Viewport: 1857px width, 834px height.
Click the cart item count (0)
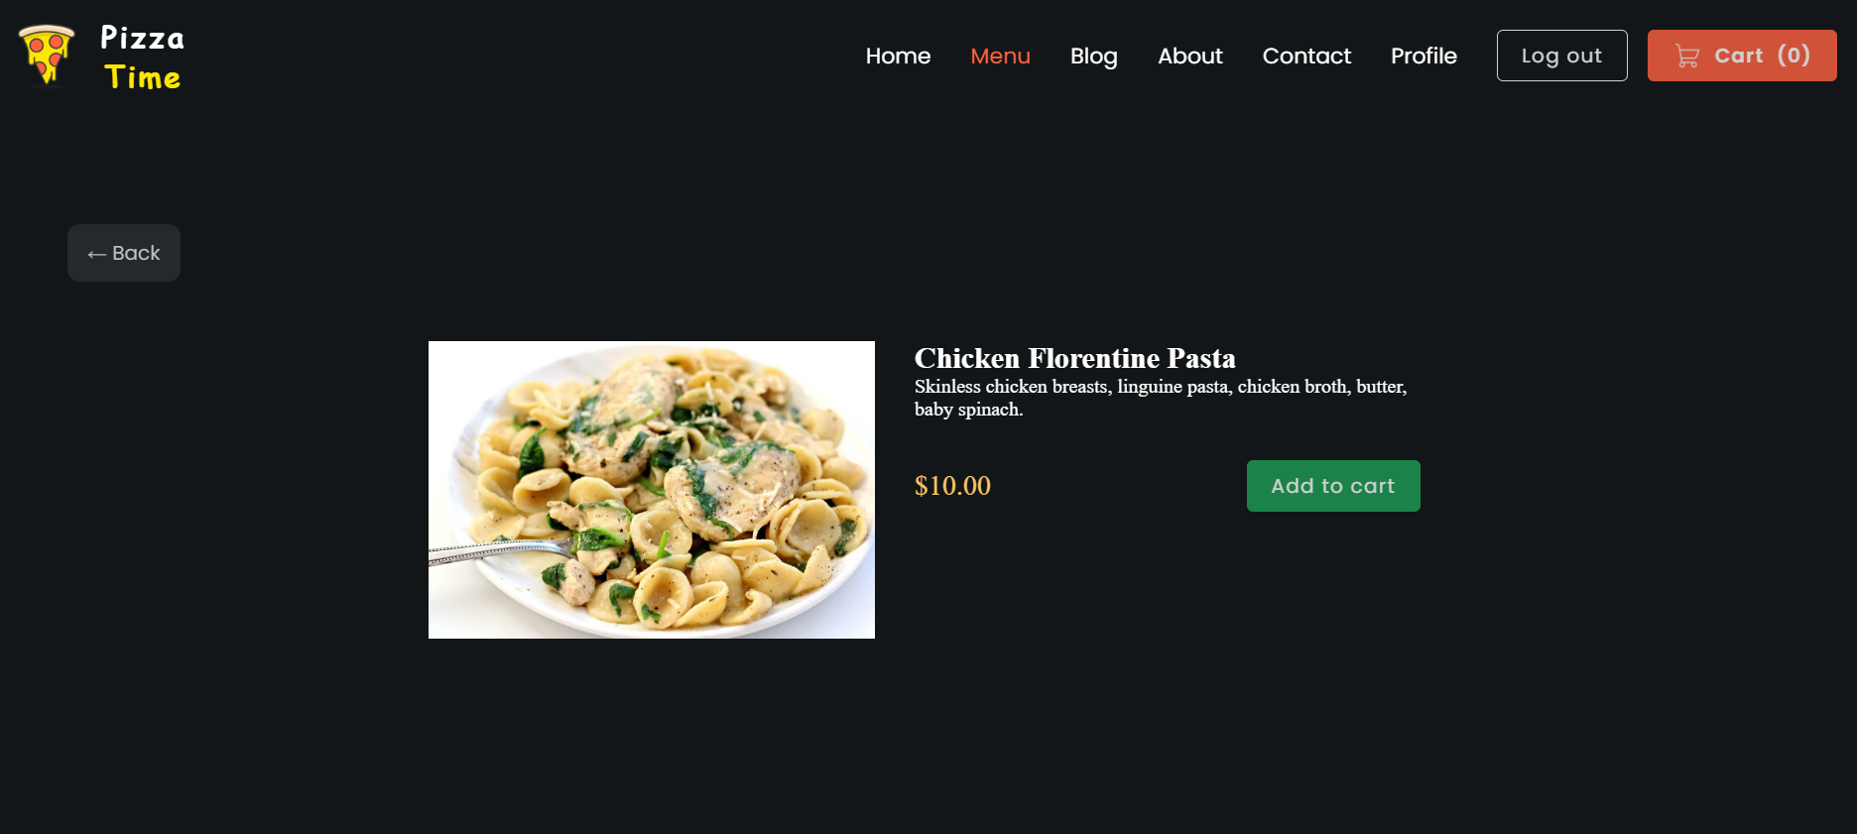click(1794, 56)
